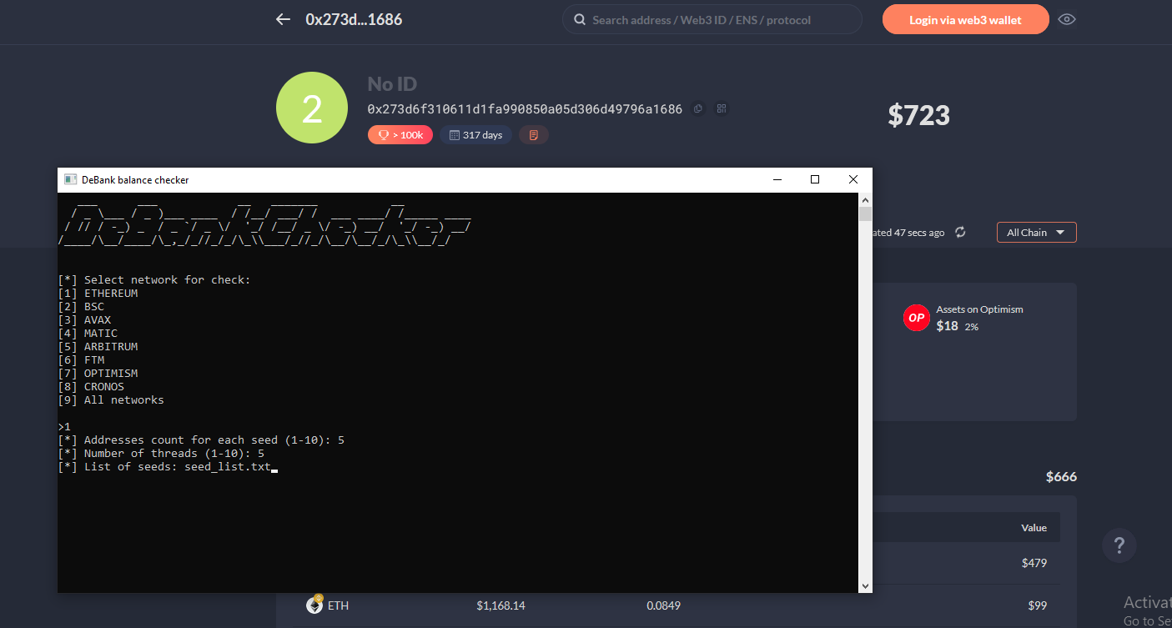This screenshot has width=1172, height=628.
Task: Show the wallet address QR code
Action: [x=722, y=108]
